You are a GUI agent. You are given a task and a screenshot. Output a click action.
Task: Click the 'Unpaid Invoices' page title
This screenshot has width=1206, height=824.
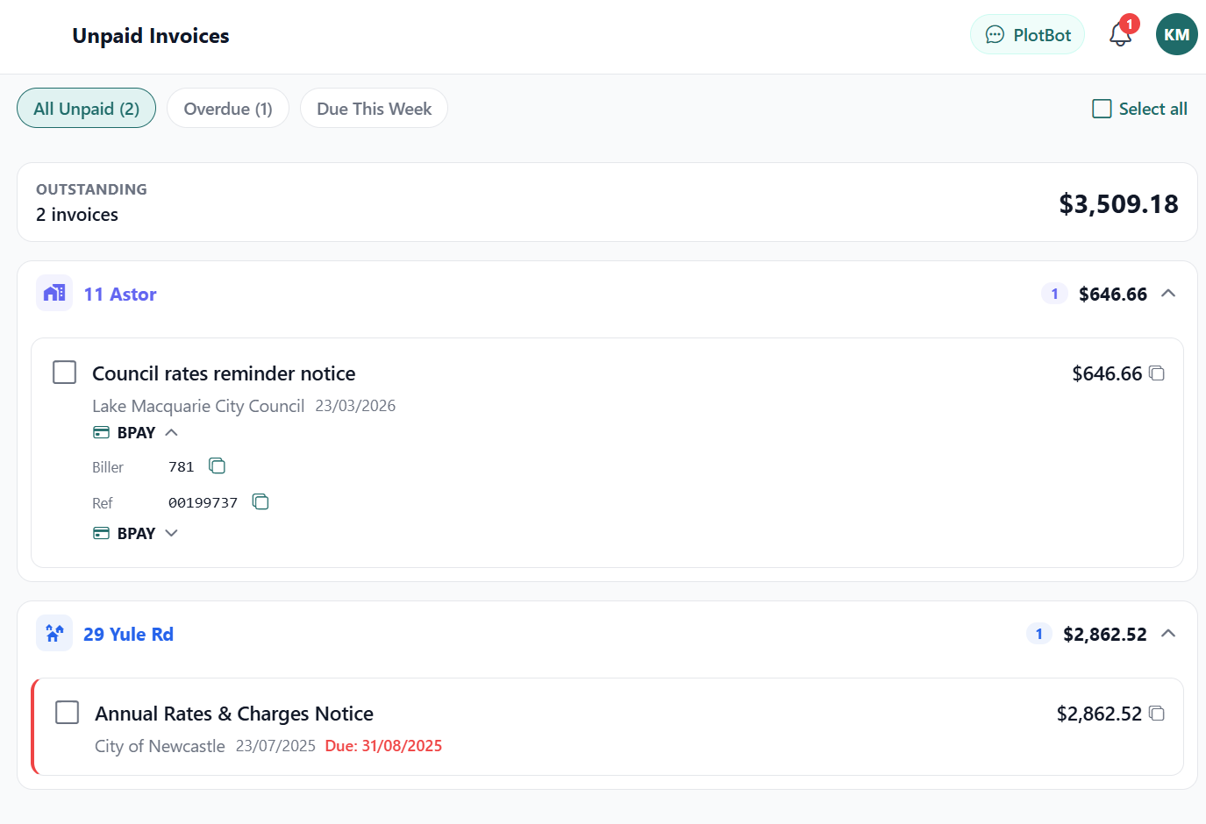point(151,36)
